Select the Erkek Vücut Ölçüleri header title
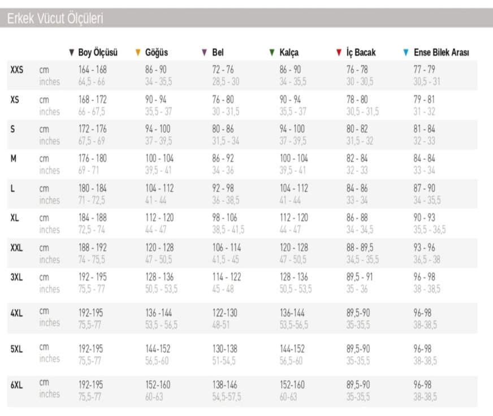Viewport: 493px width, 416px height. [55, 19]
